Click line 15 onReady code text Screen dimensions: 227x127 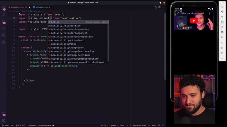tap(54, 66)
